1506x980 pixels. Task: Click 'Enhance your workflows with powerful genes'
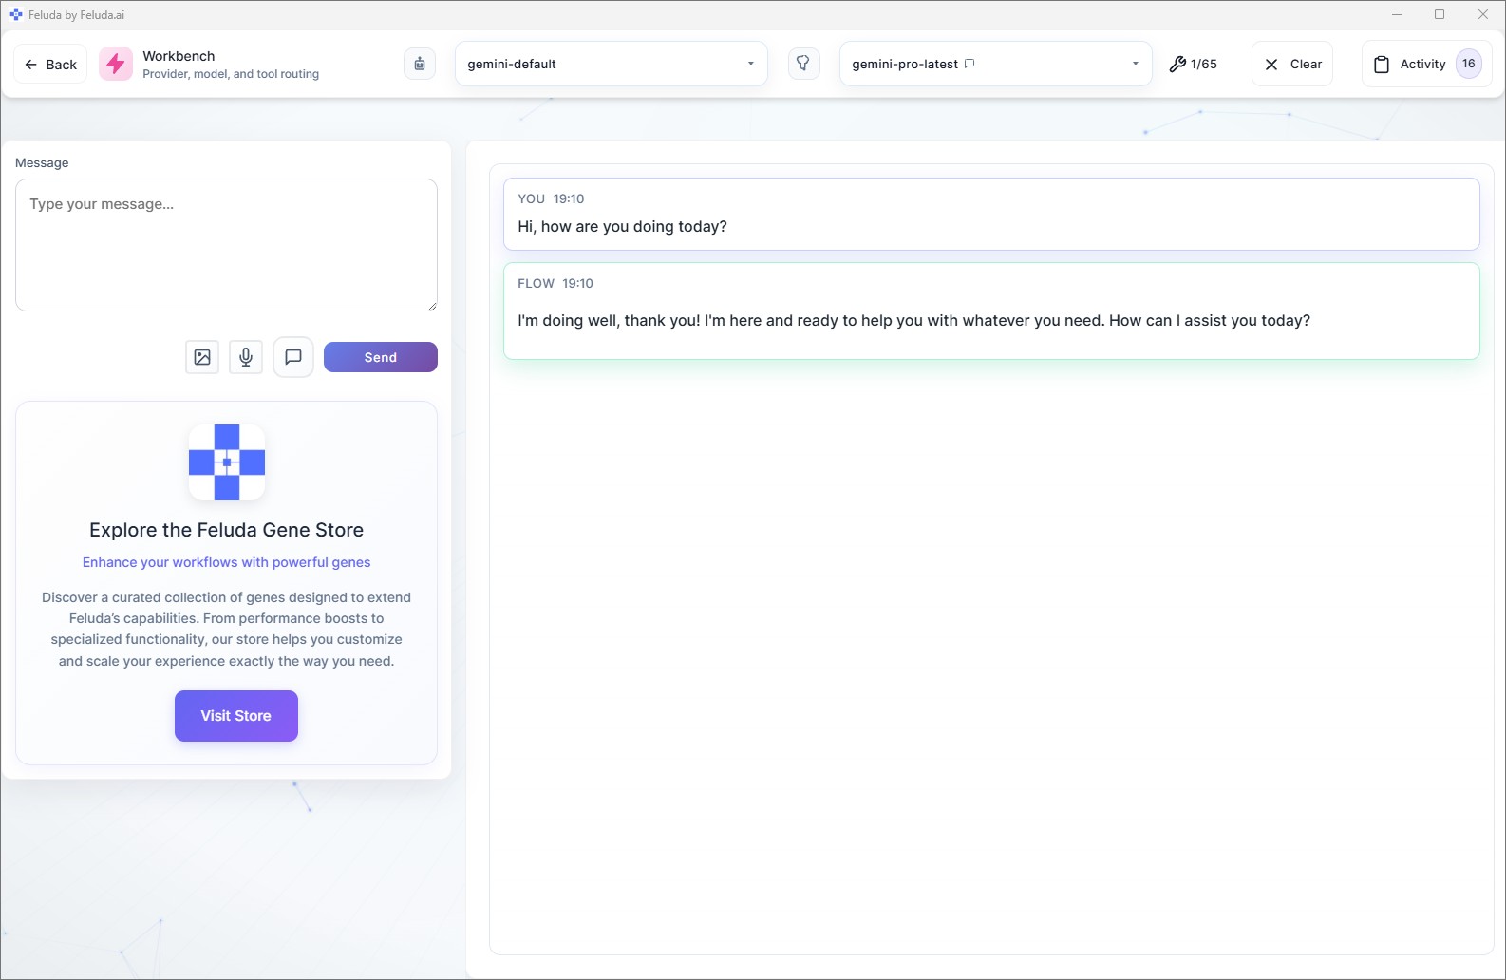coord(227,562)
